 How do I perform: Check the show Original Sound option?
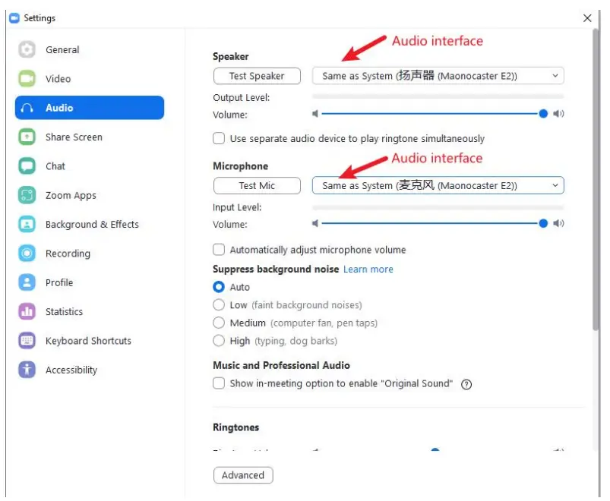[219, 383]
